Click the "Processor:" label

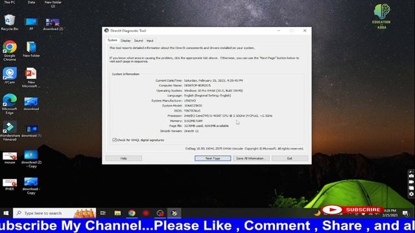click(x=174, y=116)
